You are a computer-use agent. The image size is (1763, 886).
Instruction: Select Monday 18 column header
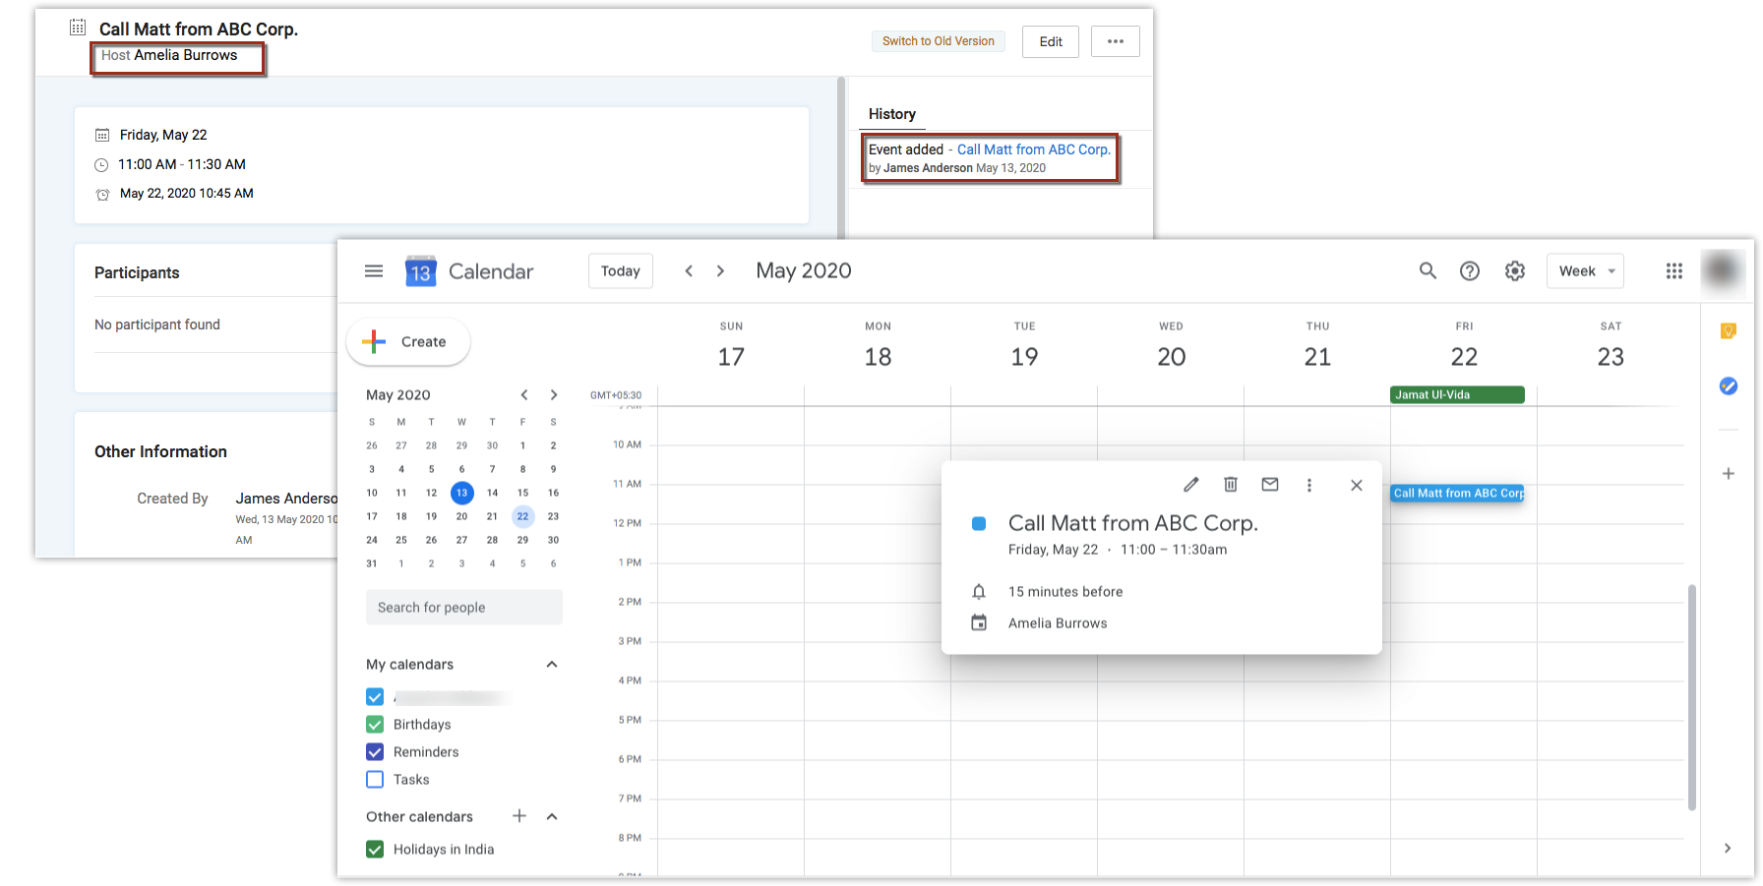878,345
